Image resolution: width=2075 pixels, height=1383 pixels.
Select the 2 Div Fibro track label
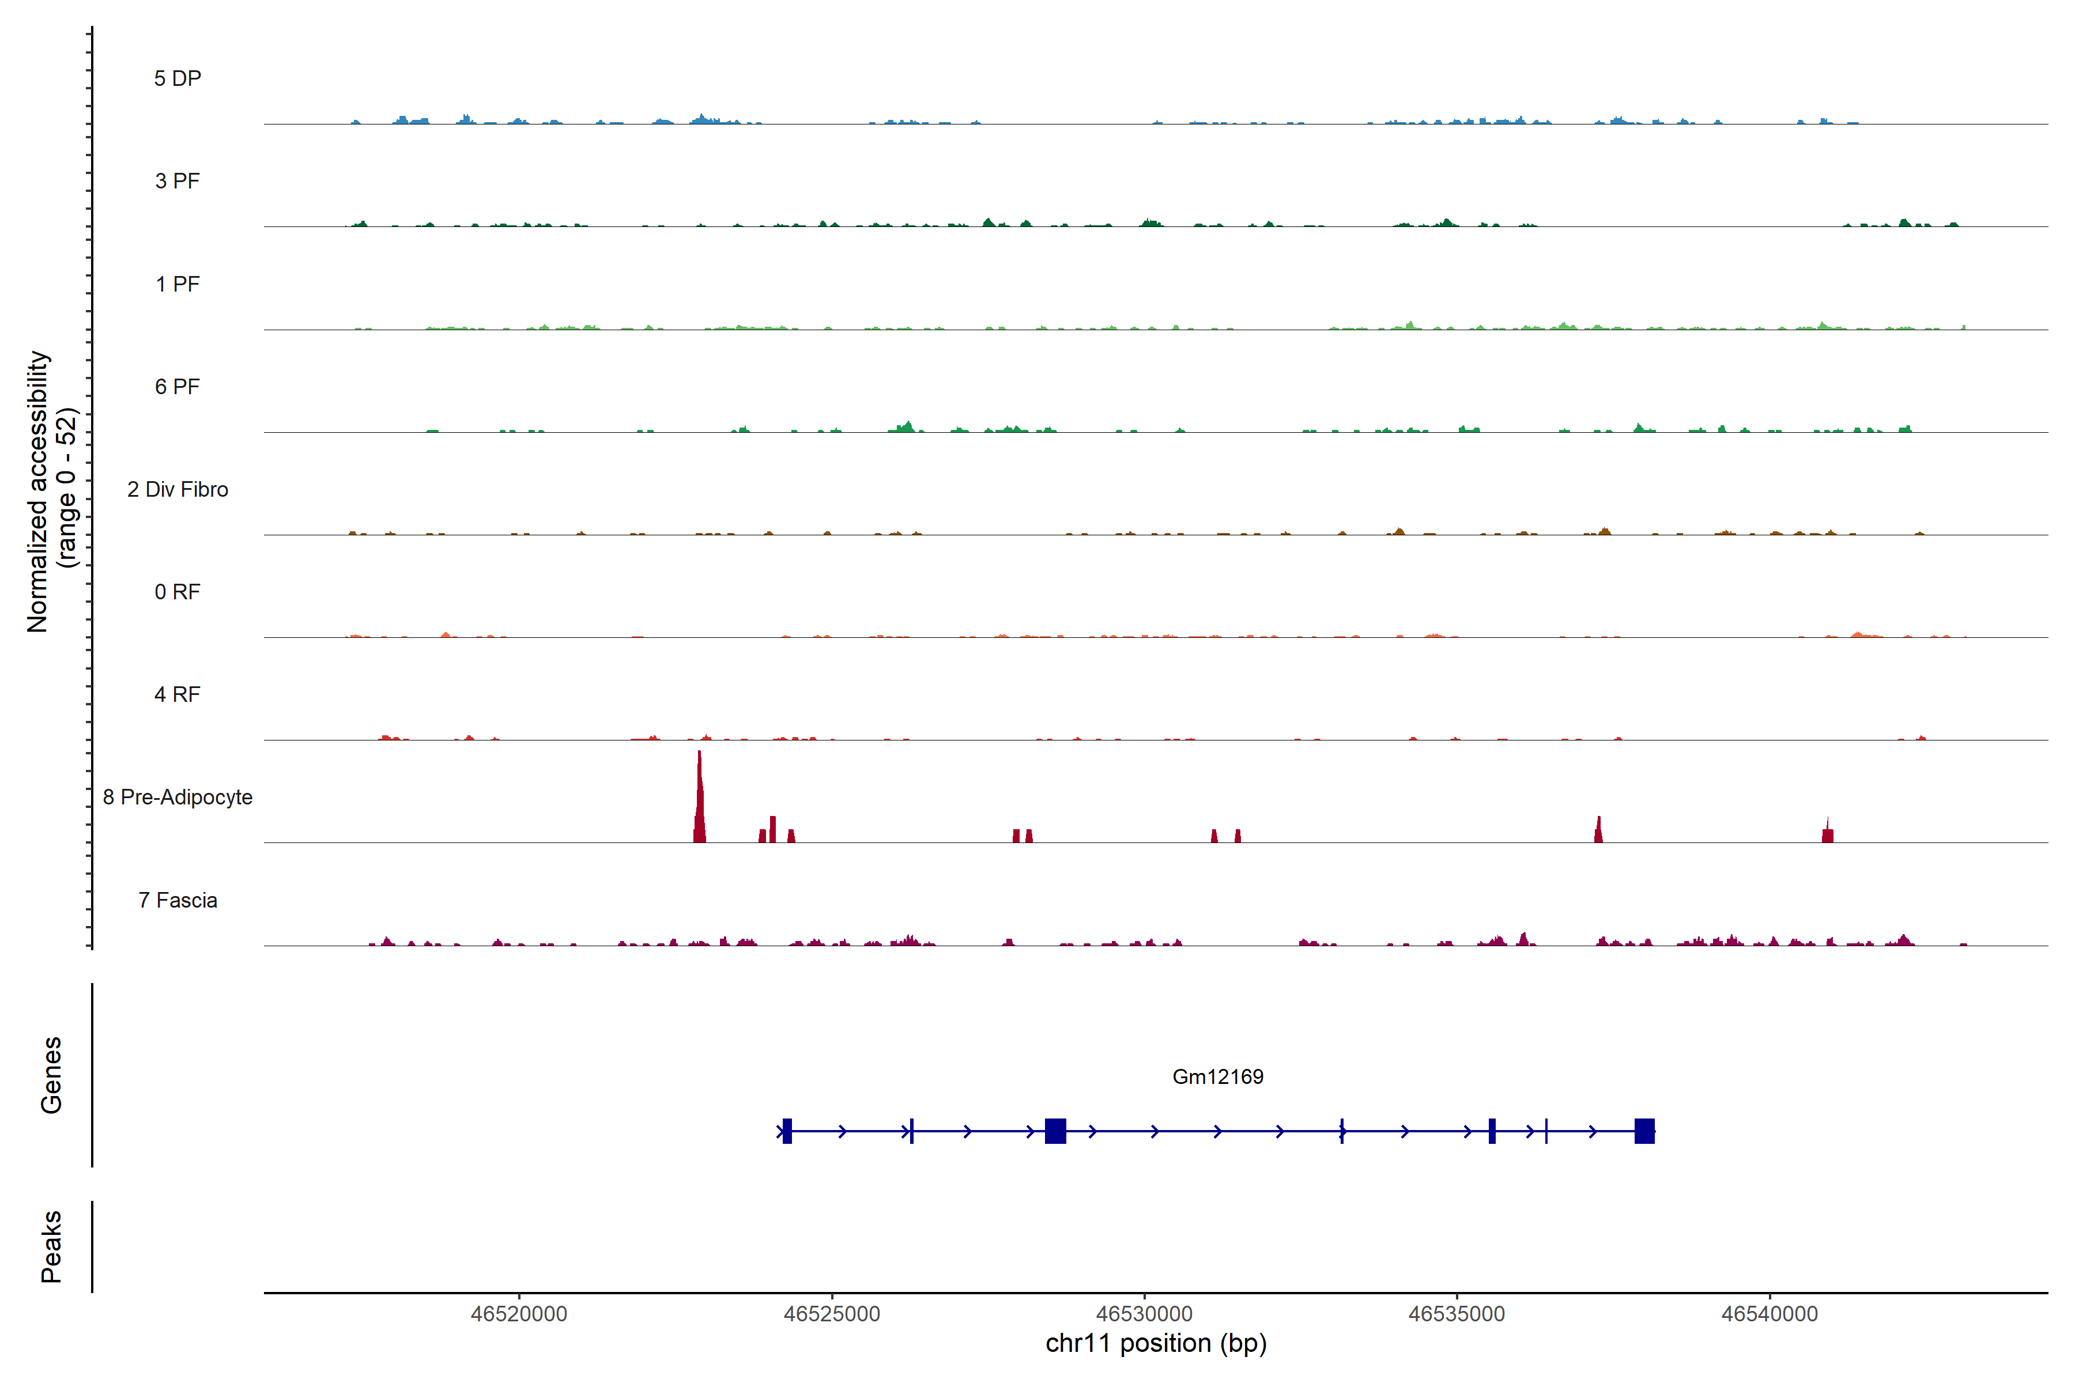(178, 489)
